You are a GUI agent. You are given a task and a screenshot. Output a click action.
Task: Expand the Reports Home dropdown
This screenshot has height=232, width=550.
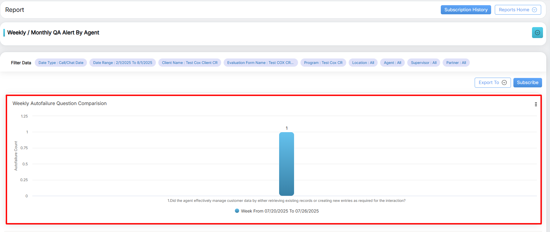click(x=517, y=10)
